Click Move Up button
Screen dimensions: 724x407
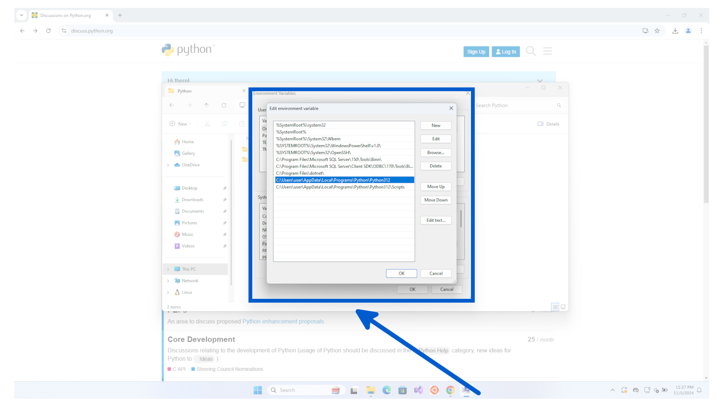pos(436,187)
